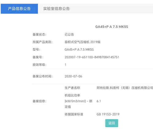Click the 备案状态 label
Screen dimensions: 153x129
click(x=39, y=34)
